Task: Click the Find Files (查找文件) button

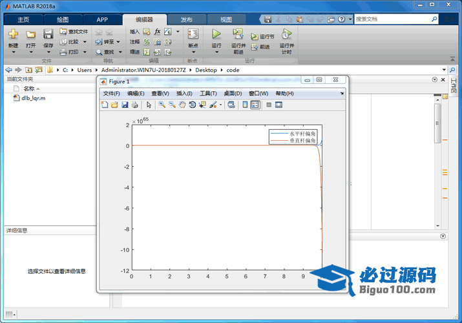Action: pyautogui.click(x=74, y=32)
